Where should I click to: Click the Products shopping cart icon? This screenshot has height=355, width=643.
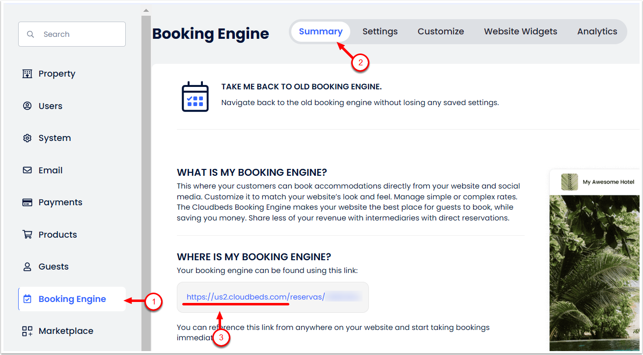point(28,235)
